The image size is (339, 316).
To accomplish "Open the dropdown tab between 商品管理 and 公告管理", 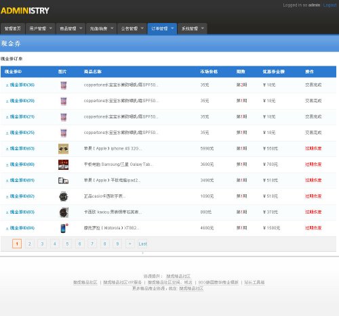I will (x=101, y=28).
